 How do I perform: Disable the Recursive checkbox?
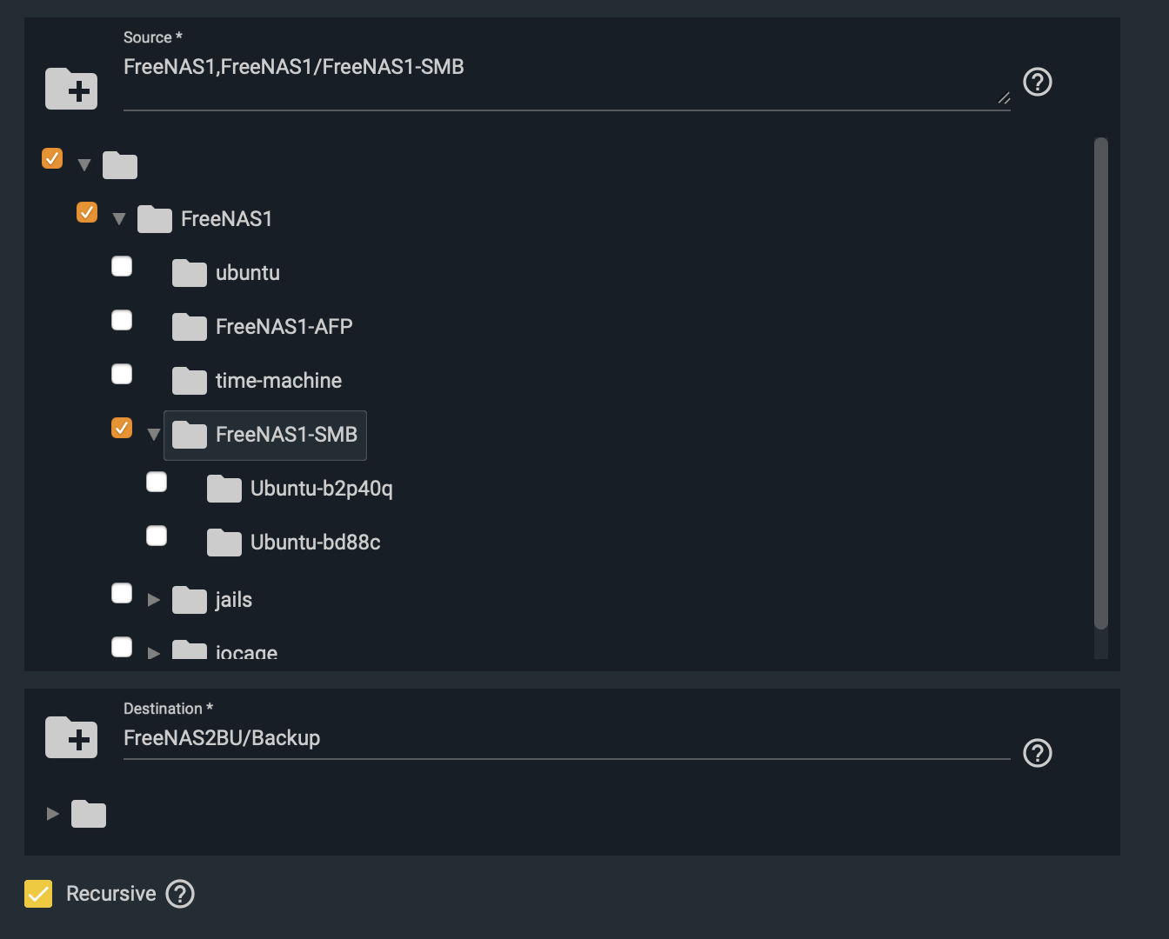38,894
